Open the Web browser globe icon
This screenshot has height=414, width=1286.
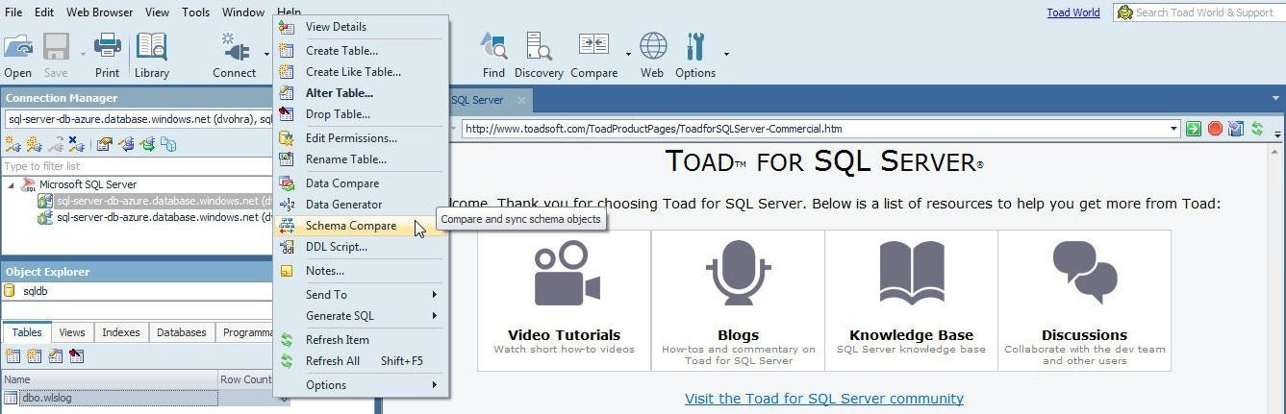[x=652, y=46]
